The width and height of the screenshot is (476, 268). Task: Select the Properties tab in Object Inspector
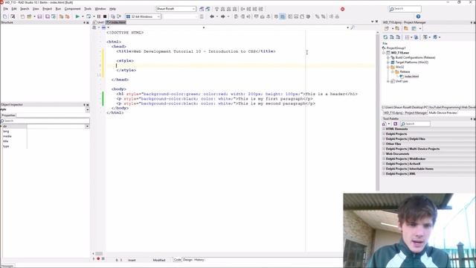click(8, 115)
